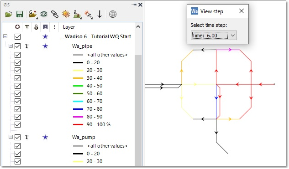Click the '50 - 60' Wa_pipe legend label
Image resolution: width=289 pixels, height=169 pixels.
pyautogui.click(x=95, y=93)
